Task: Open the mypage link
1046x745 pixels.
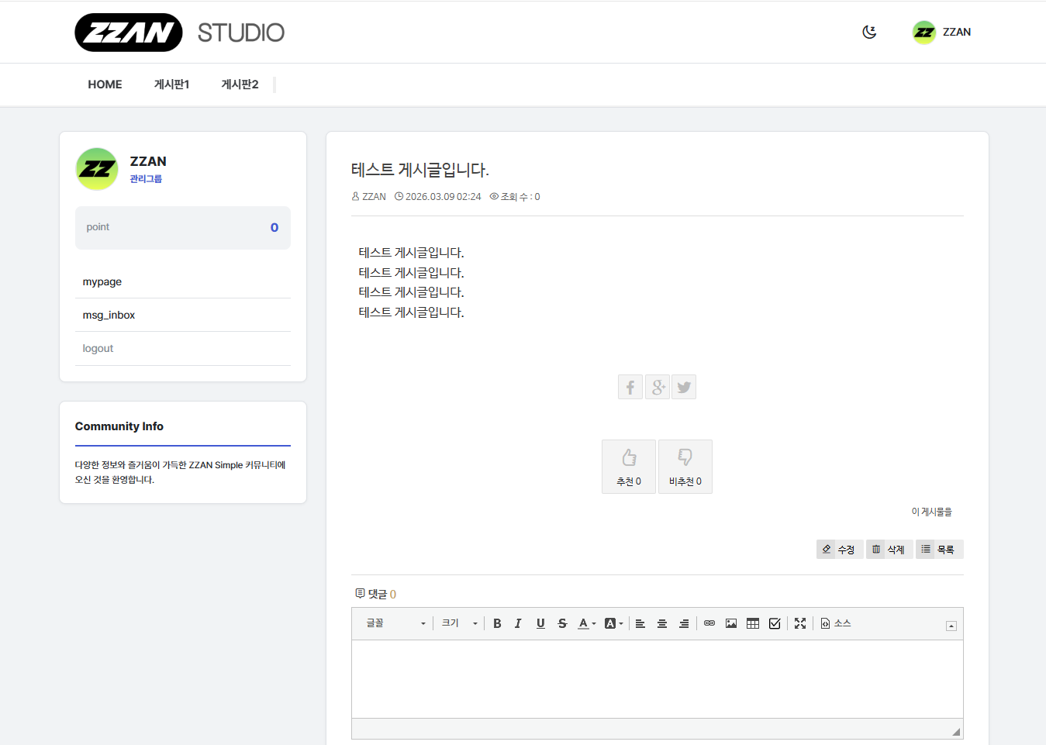Action: click(102, 282)
